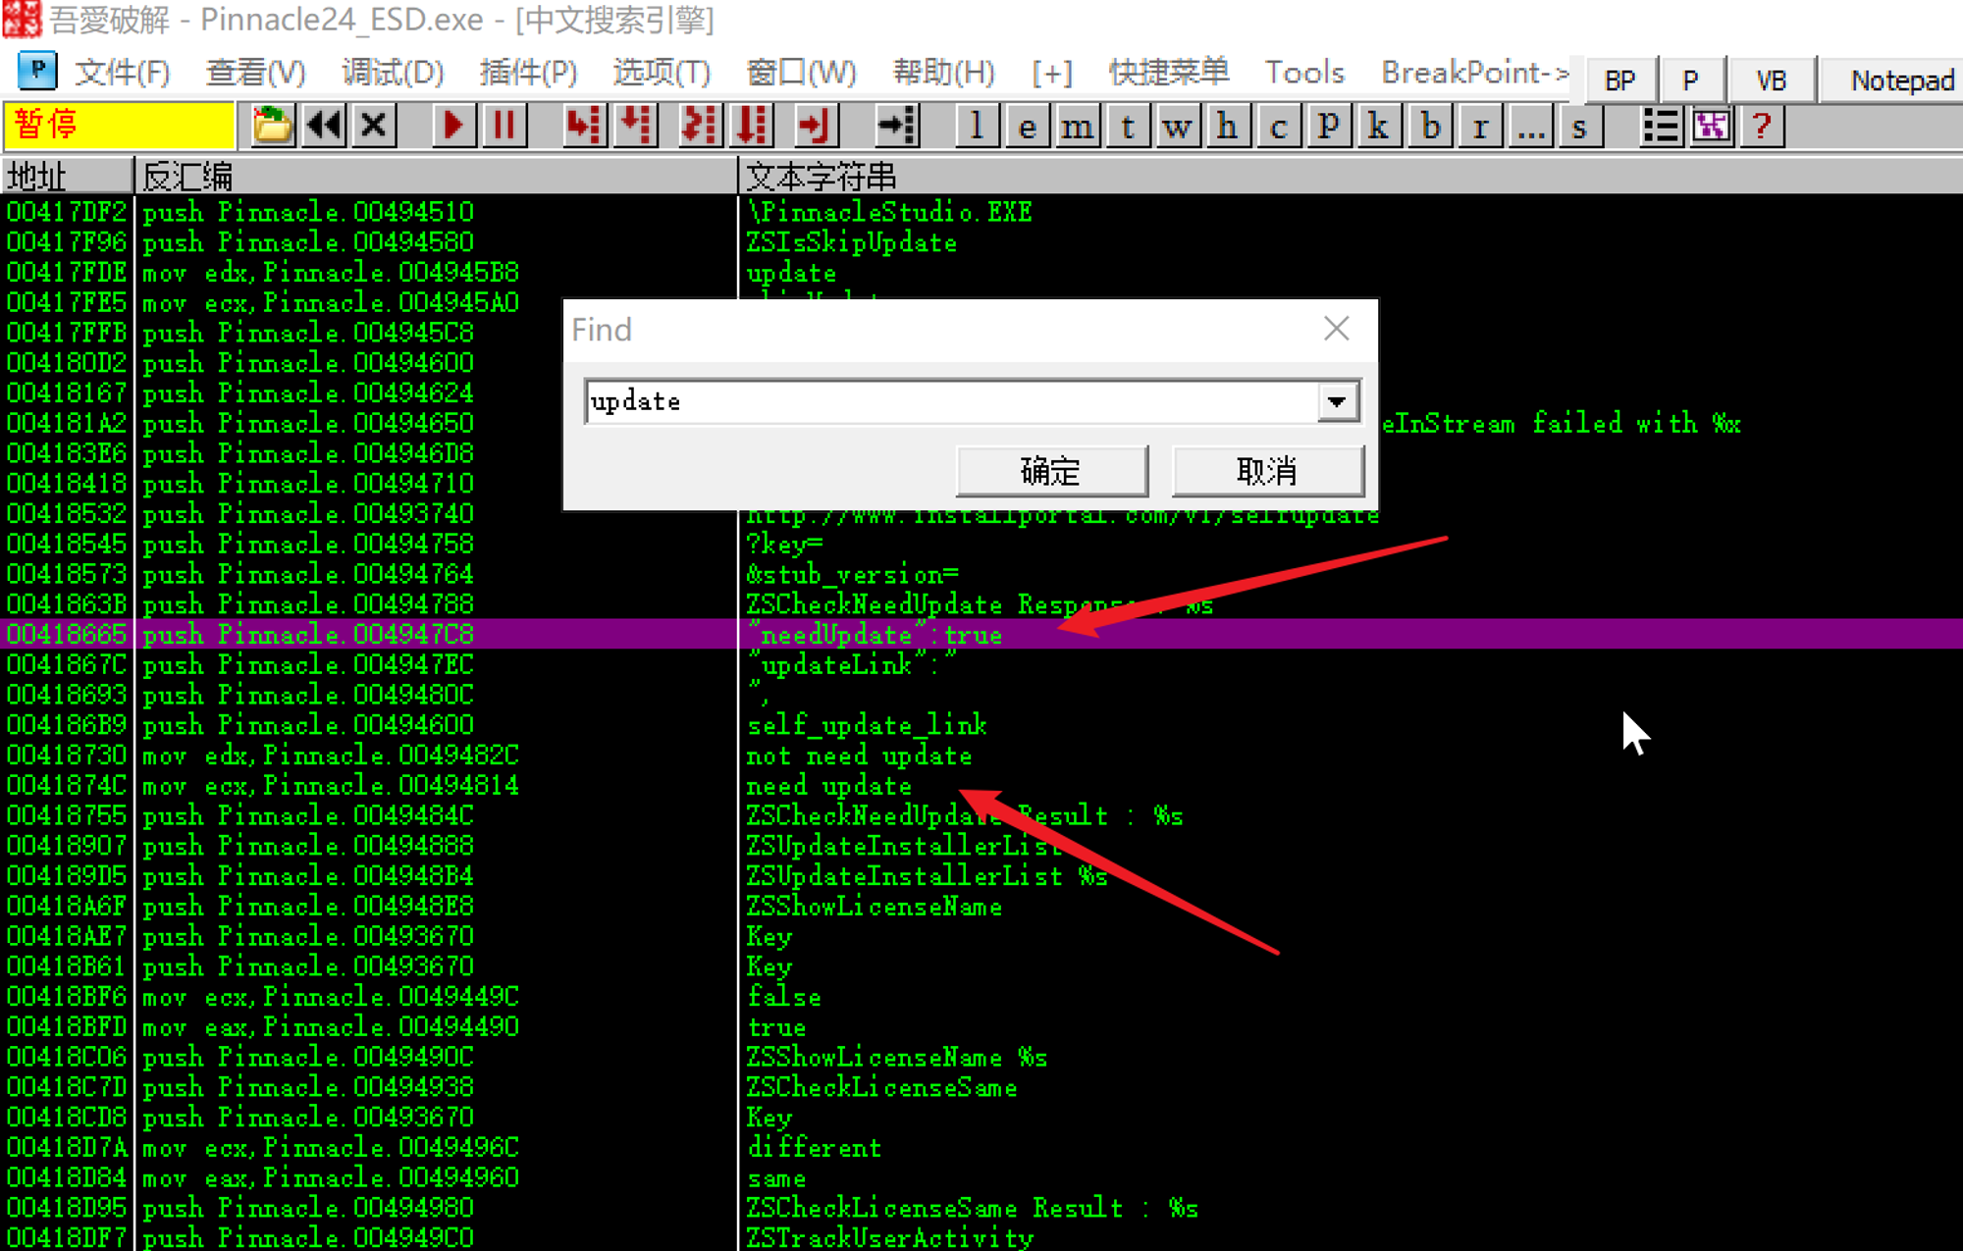Open the 选项(T) menu
The width and height of the screenshot is (1963, 1251).
point(662,72)
